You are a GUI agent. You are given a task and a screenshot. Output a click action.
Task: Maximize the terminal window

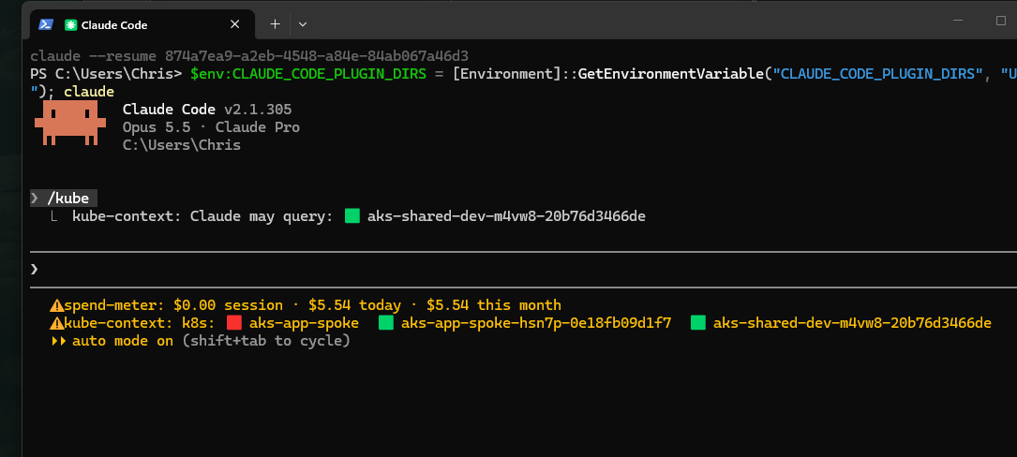(1001, 21)
